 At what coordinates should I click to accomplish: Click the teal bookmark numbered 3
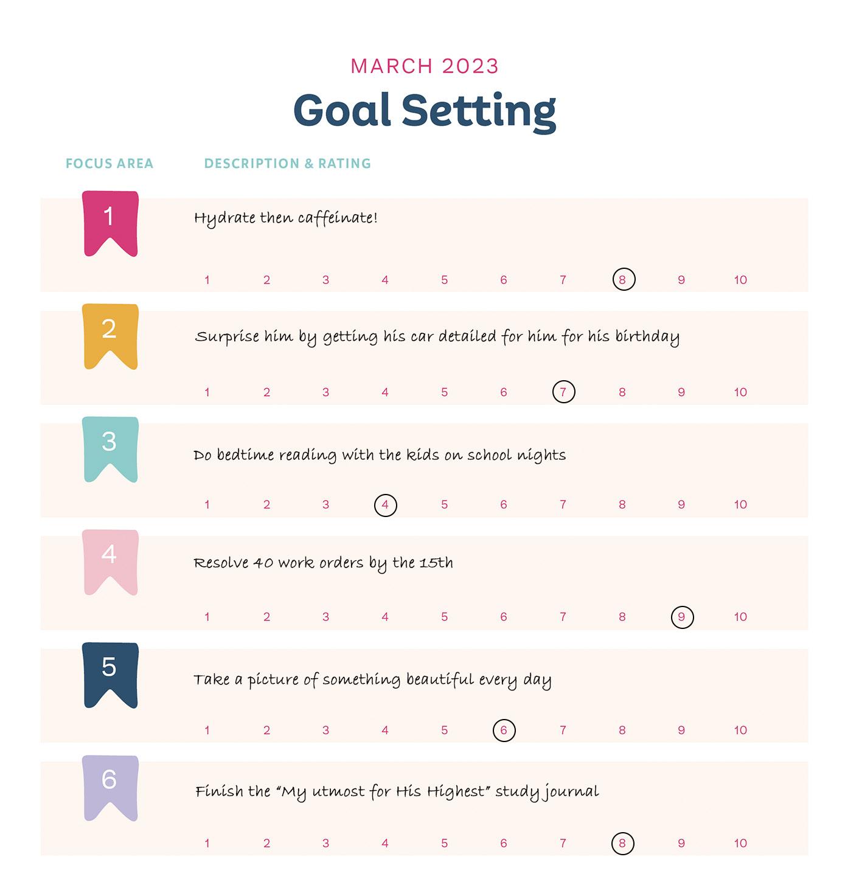(110, 448)
